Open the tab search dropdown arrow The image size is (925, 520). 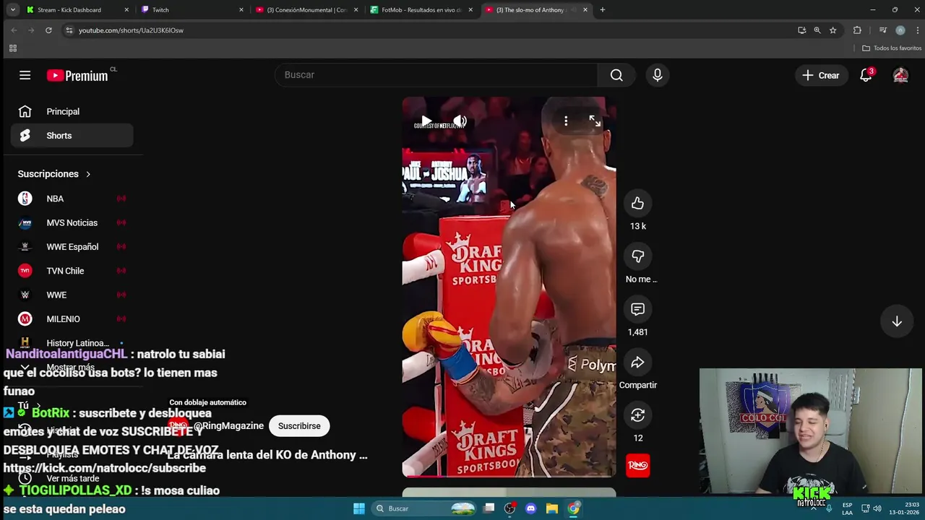(x=12, y=10)
